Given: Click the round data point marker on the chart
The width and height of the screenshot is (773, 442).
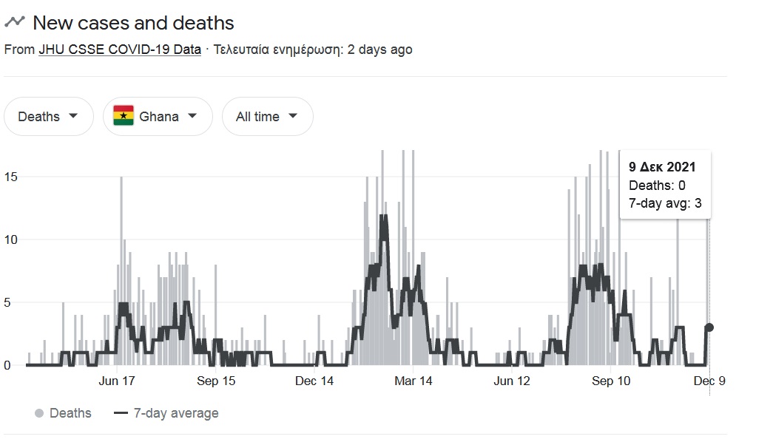Looking at the screenshot, I should [709, 327].
